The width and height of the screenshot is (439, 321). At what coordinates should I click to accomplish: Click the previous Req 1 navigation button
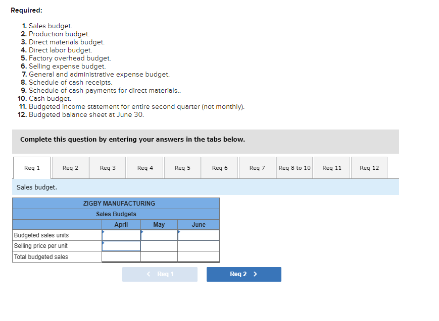click(x=160, y=274)
